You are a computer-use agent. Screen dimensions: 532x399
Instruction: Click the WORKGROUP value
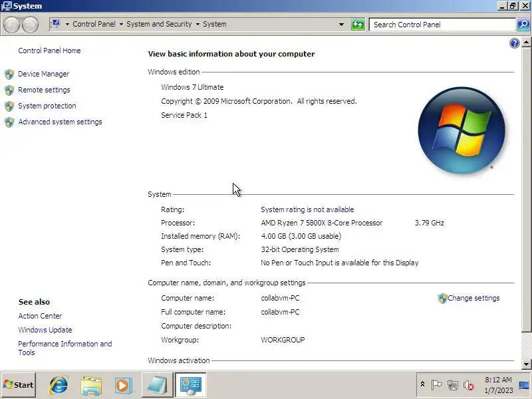(283, 340)
